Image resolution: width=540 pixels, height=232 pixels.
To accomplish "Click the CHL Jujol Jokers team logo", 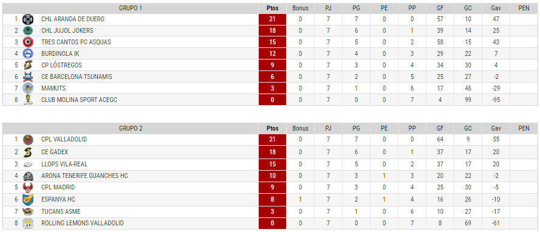I will tap(27, 30).
